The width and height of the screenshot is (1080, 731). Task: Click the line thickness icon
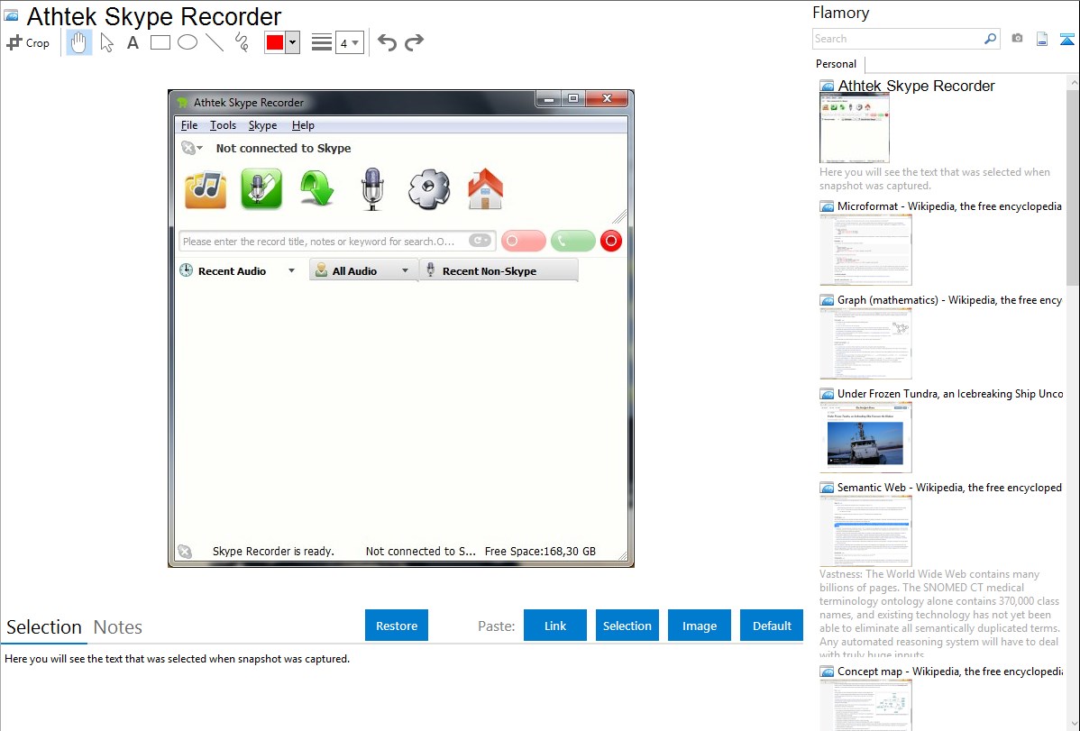point(322,42)
